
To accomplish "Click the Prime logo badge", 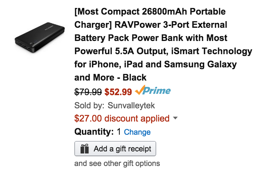I will coord(153,90).
